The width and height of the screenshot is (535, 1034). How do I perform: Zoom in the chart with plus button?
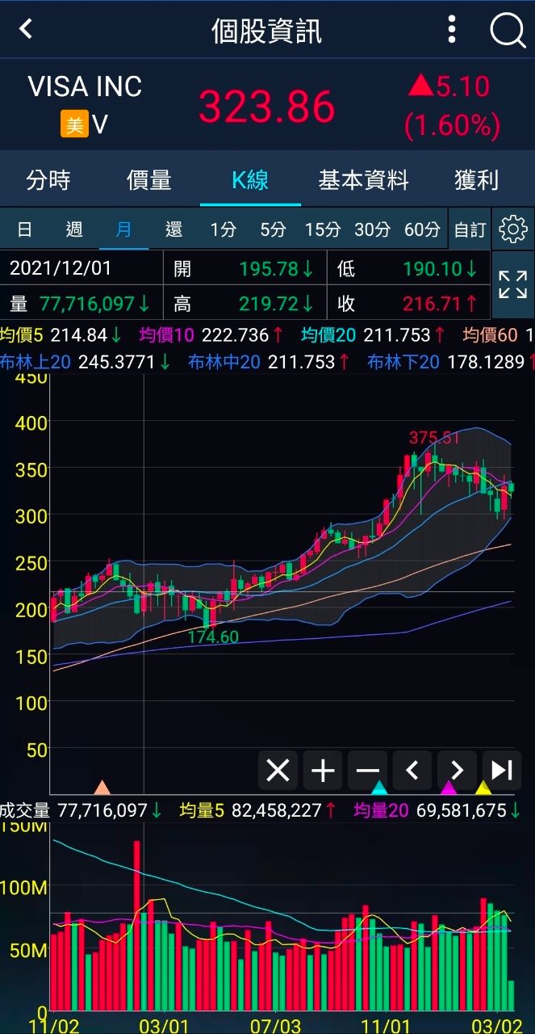coord(323,770)
